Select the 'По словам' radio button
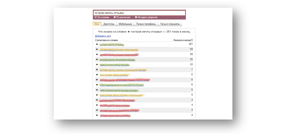Screen dimensions: 283x134 click(x=96, y=17)
